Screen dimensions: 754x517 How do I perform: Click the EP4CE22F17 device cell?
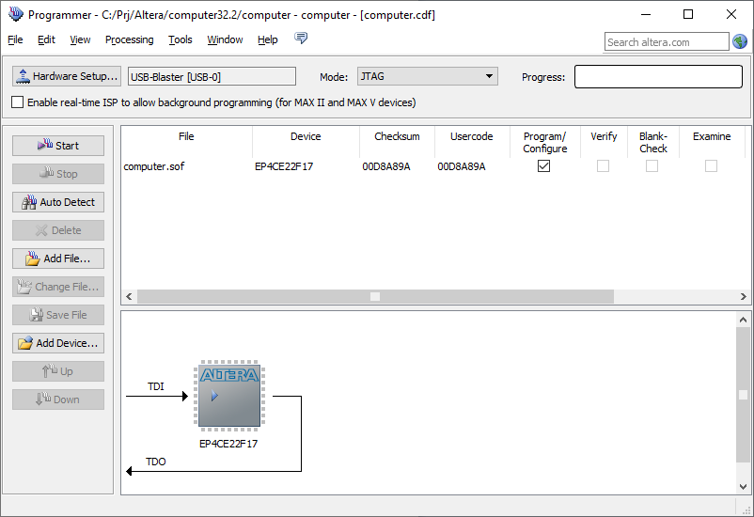[x=284, y=166]
